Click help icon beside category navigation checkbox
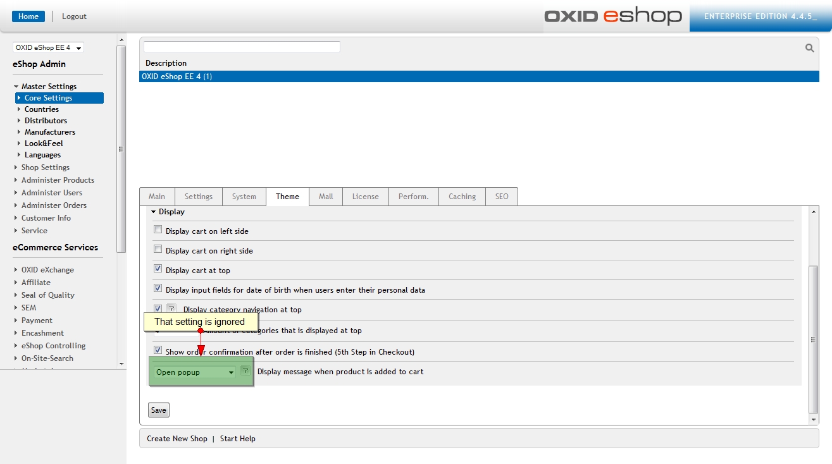The width and height of the screenshot is (832, 464). point(171,309)
